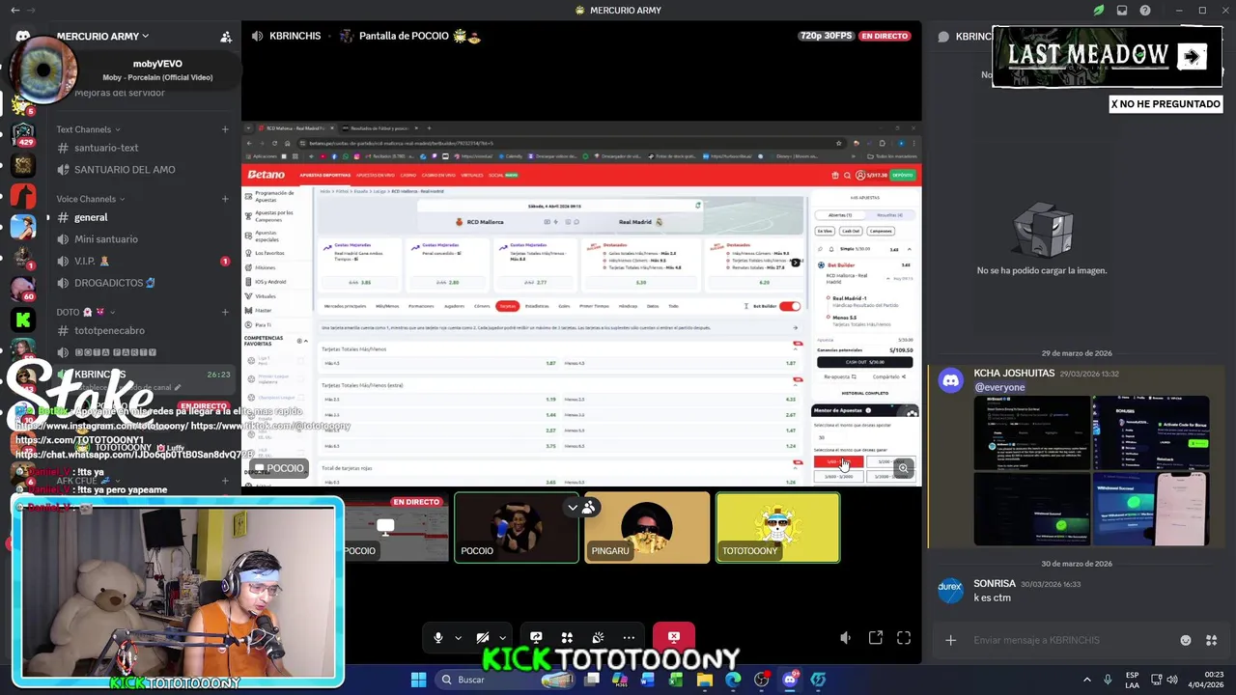The width and height of the screenshot is (1236, 695).
Task: Open the activities apps icon
Action: pos(567,637)
